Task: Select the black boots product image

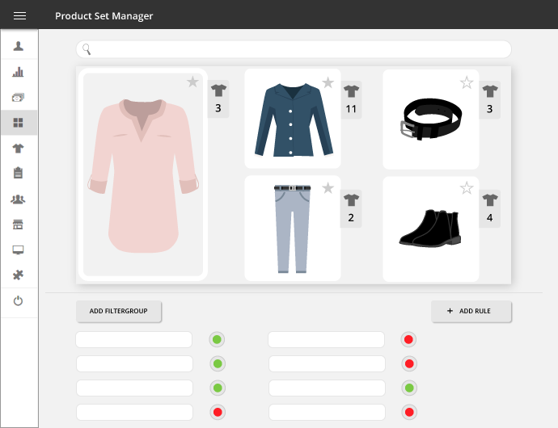Action: [x=430, y=229]
